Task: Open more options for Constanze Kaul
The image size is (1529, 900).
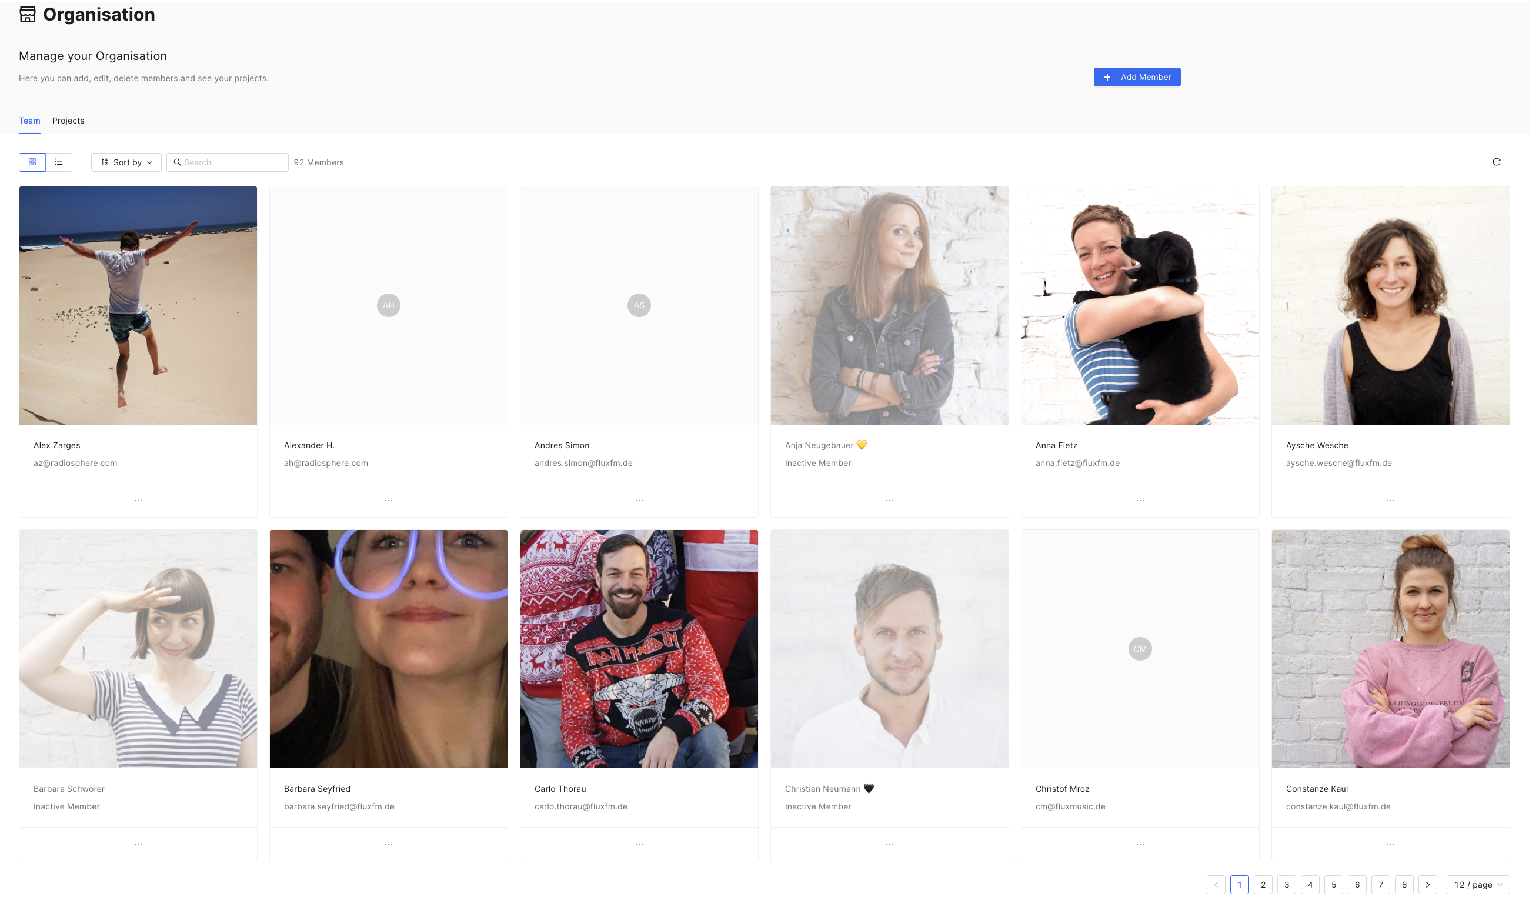Action: (1391, 844)
